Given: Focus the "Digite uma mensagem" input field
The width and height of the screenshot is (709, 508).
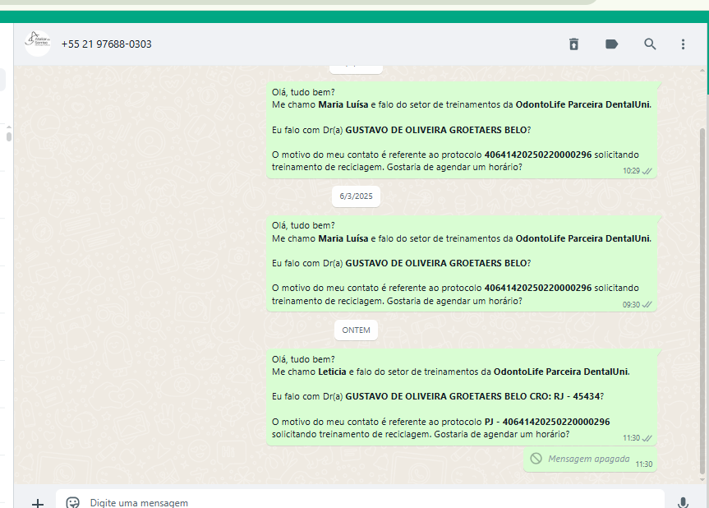Looking at the screenshot, I should [x=361, y=502].
